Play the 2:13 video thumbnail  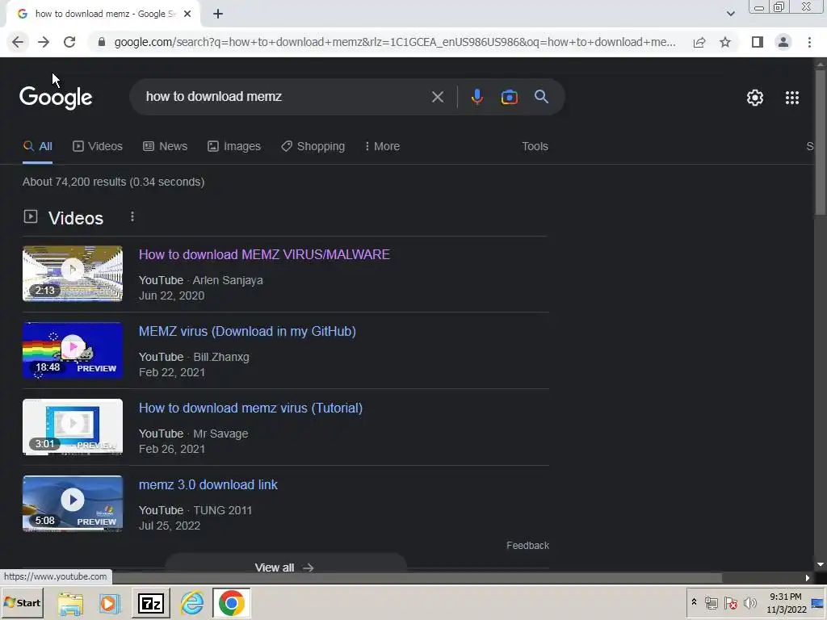pyautogui.click(x=73, y=274)
